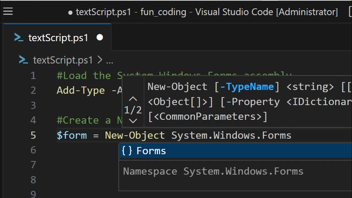352x198 pixels.
Task: Click line number 7 in the gutter
Action: [33, 165]
